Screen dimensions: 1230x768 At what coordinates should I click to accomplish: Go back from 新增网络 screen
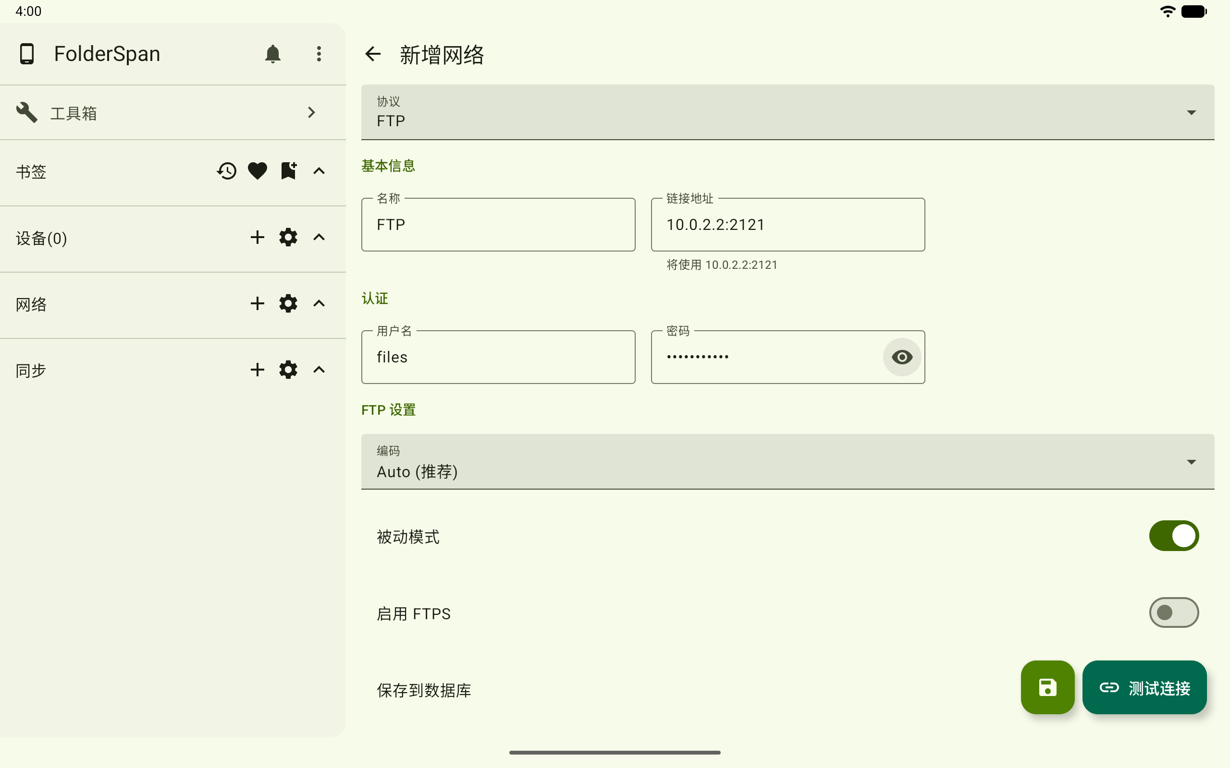[373, 54]
